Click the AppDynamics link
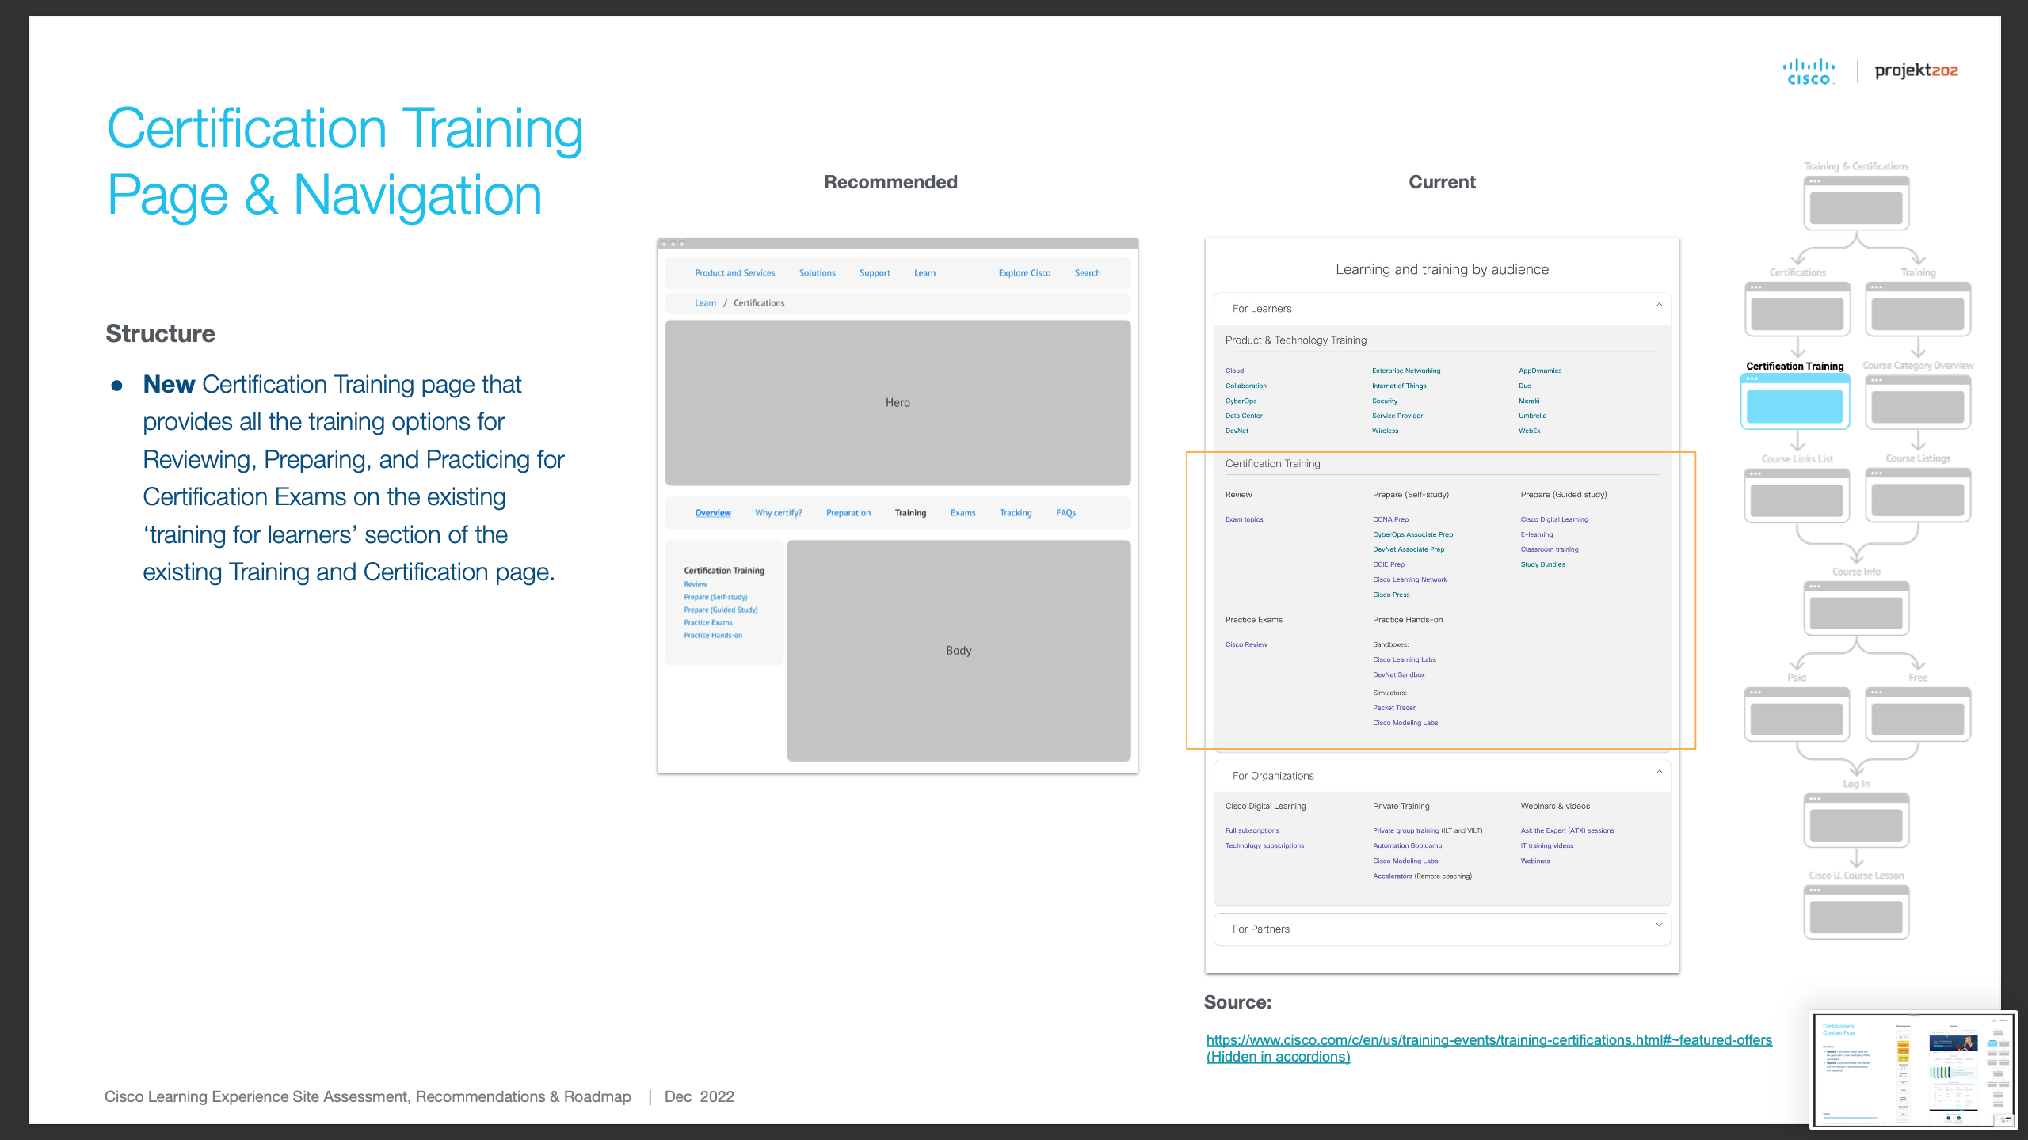2028x1140 pixels. [x=1540, y=370]
